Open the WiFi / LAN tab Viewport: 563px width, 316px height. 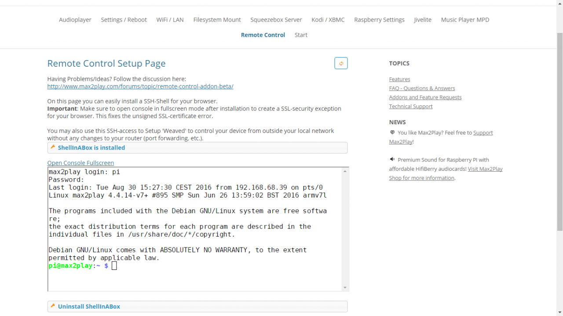tap(170, 20)
